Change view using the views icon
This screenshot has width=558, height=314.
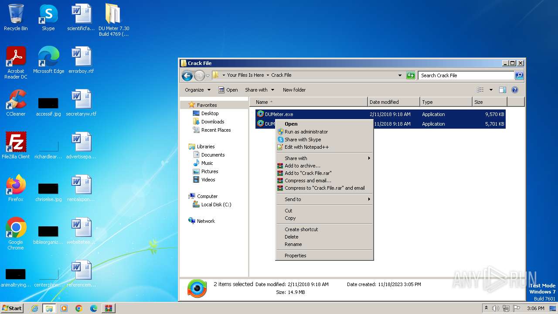point(480,90)
